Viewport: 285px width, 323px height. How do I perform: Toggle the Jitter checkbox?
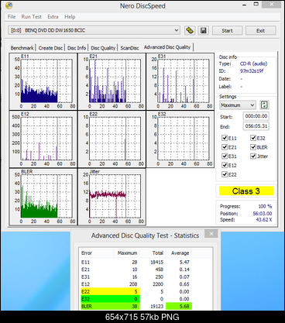tap(253, 156)
